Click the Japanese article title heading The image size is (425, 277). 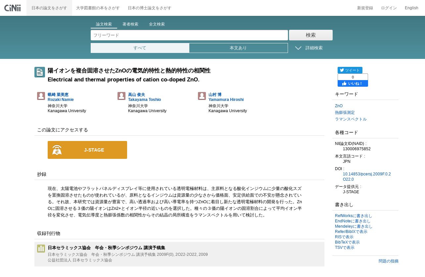click(129, 70)
